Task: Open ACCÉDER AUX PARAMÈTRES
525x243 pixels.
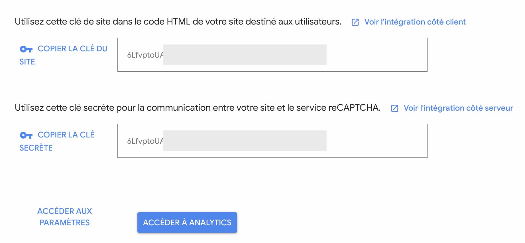Action: (x=64, y=217)
